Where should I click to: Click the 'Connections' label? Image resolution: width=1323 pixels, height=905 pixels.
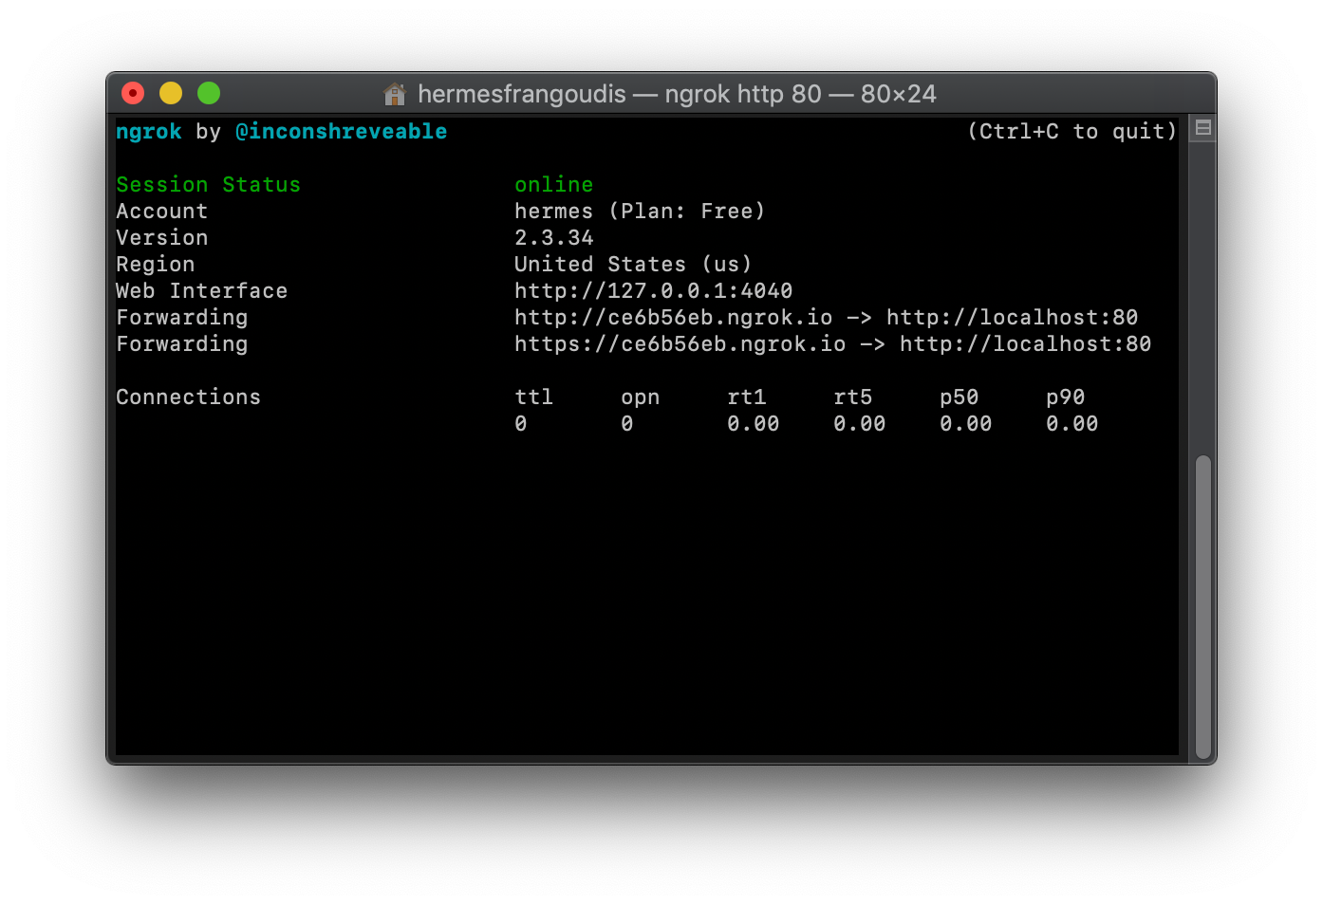[188, 397]
